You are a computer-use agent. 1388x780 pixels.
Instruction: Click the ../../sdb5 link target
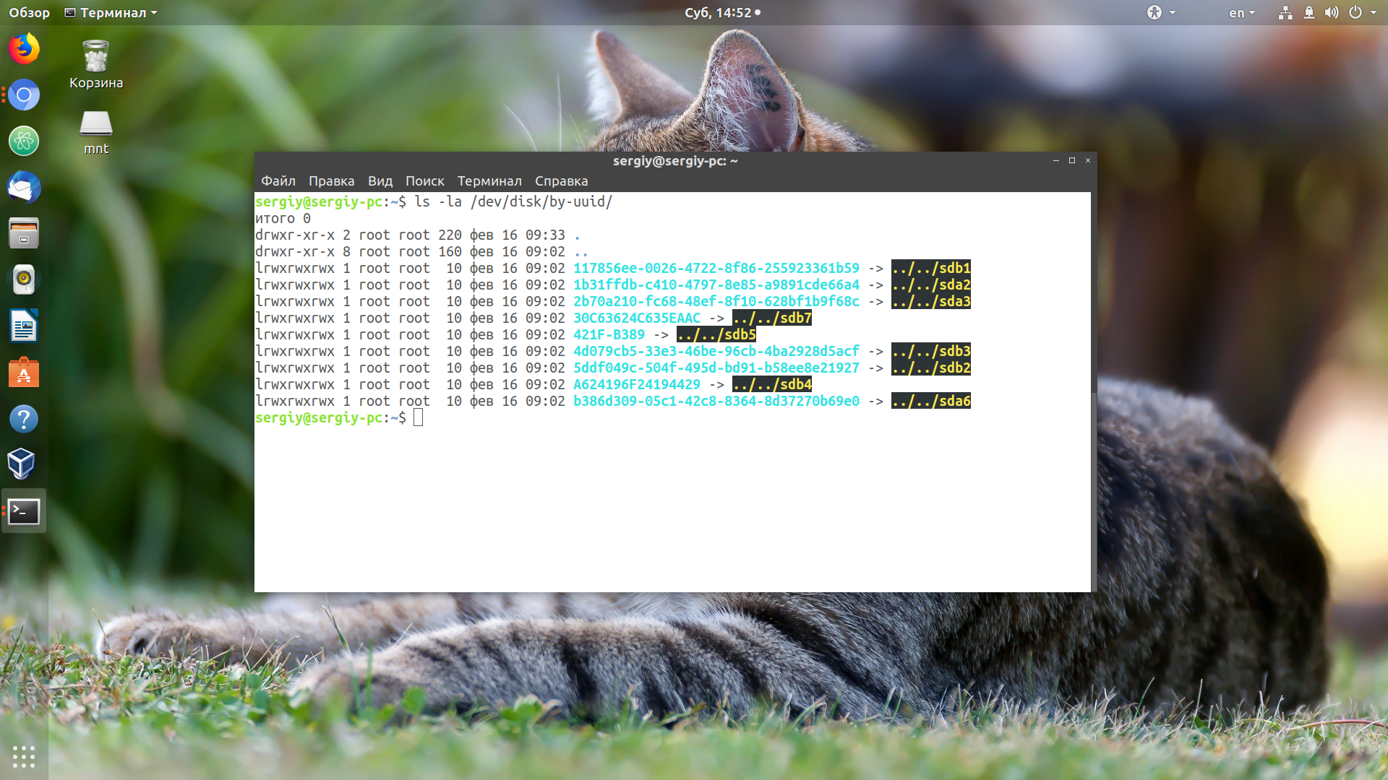tap(716, 334)
